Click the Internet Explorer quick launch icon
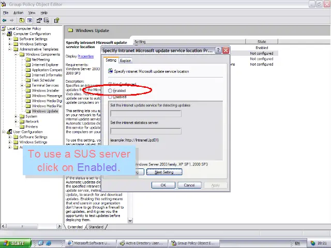This screenshot has height=248, width=331. pos(49,243)
